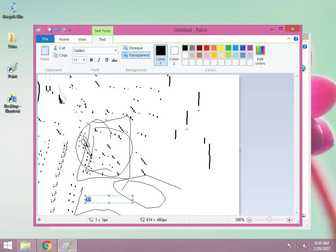336x252 pixels.
Task: Click the zoom slider thumb
Action: click(x=269, y=220)
